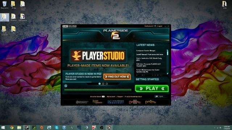Open the OBS icon in the taskbar
This screenshot has width=232, height=130.
[x=101, y=127]
